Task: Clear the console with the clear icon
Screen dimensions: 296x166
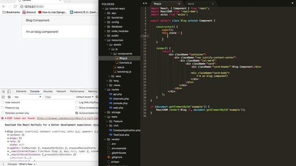Action: [9, 97]
